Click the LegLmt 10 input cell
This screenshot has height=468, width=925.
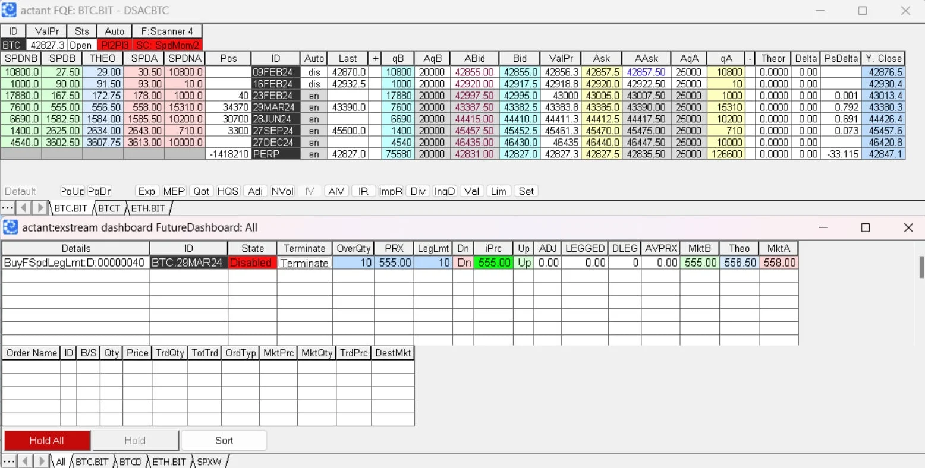433,263
